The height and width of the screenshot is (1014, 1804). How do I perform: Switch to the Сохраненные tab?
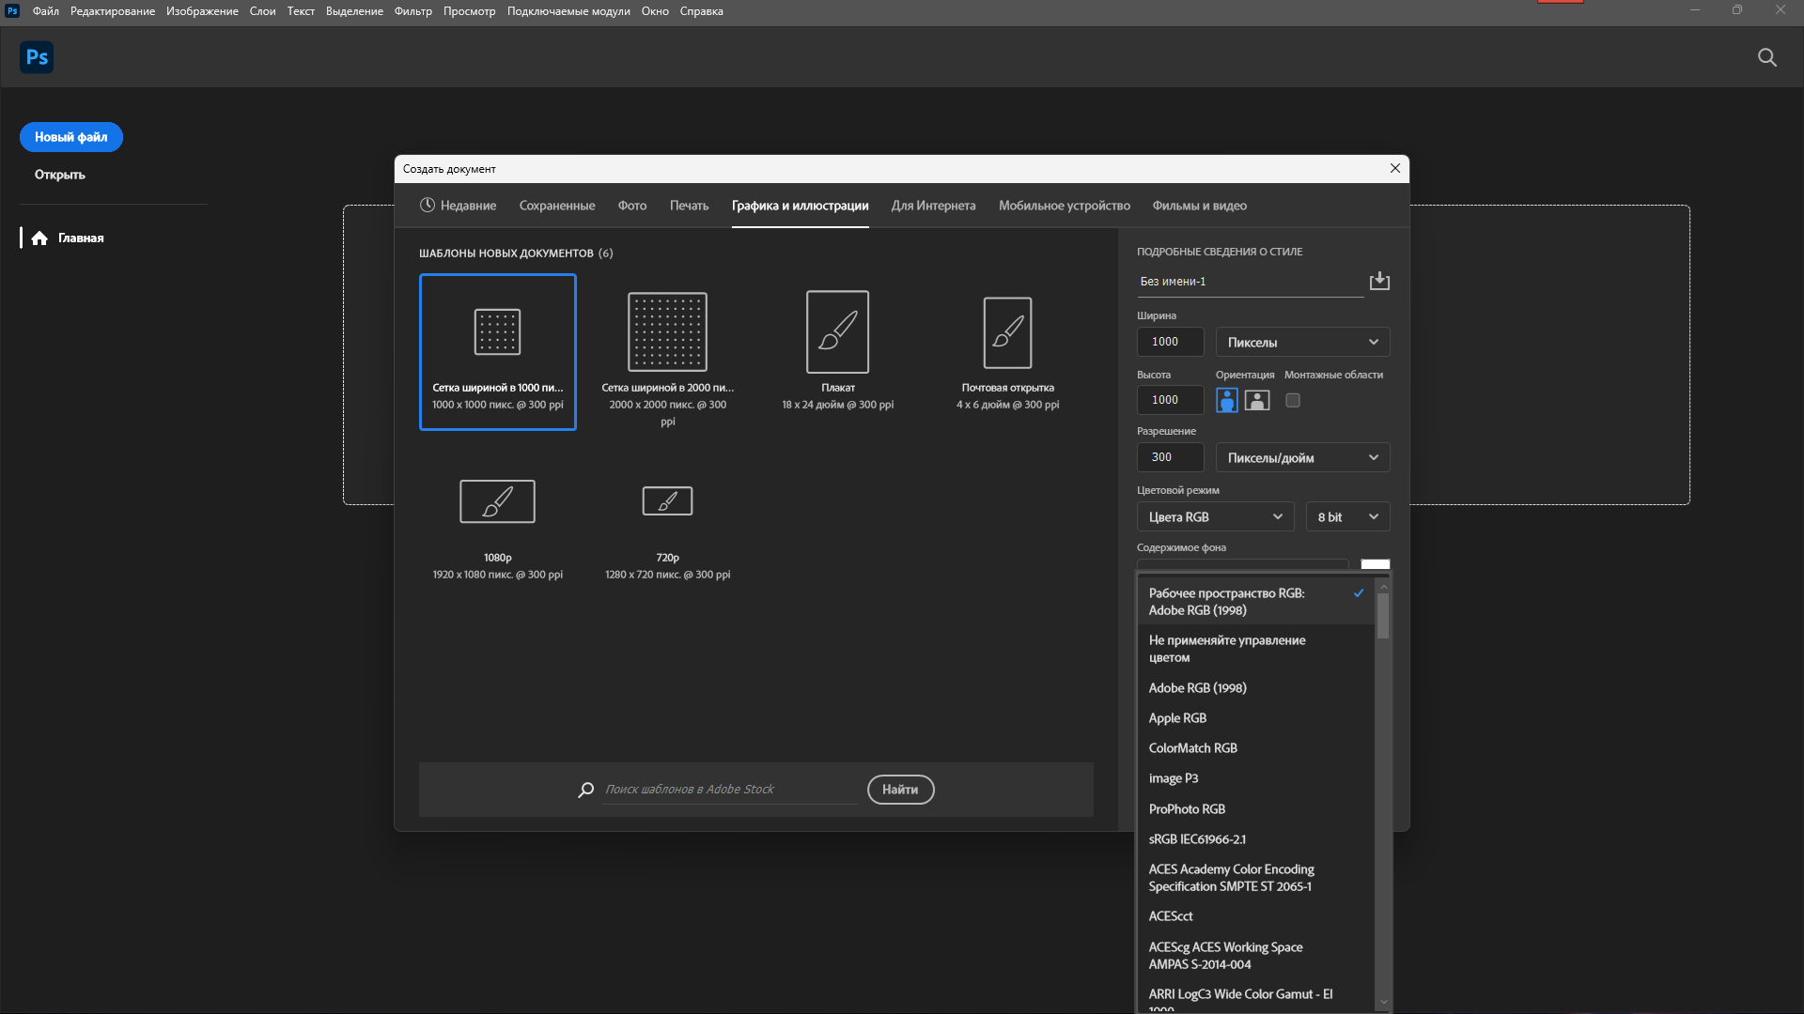coord(557,206)
